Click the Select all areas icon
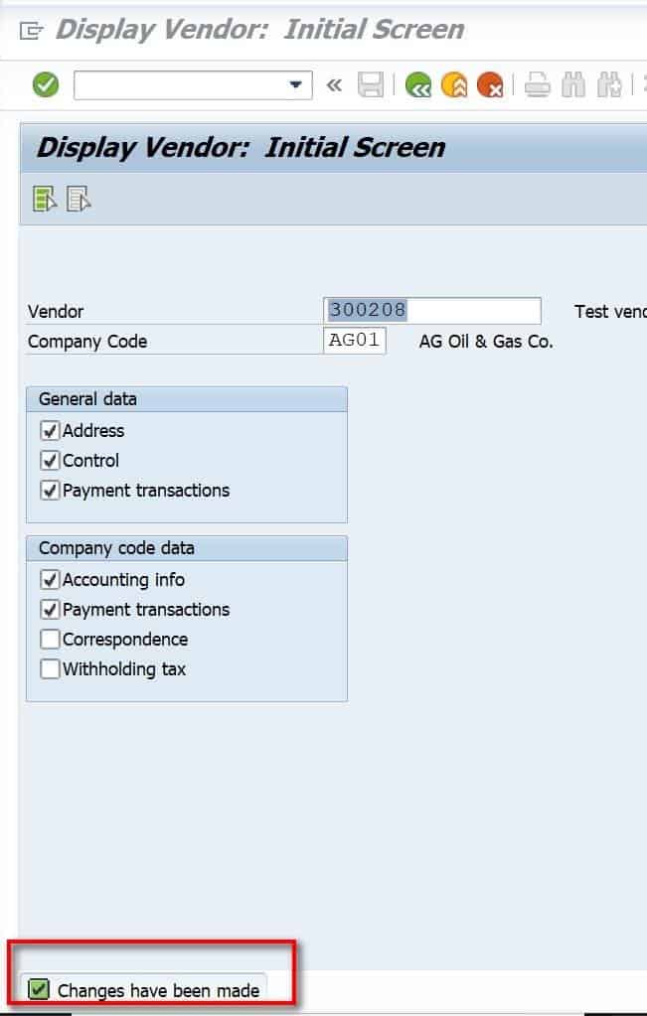Image resolution: width=647 pixels, height=1016 pixels. (x=45, y=200)
